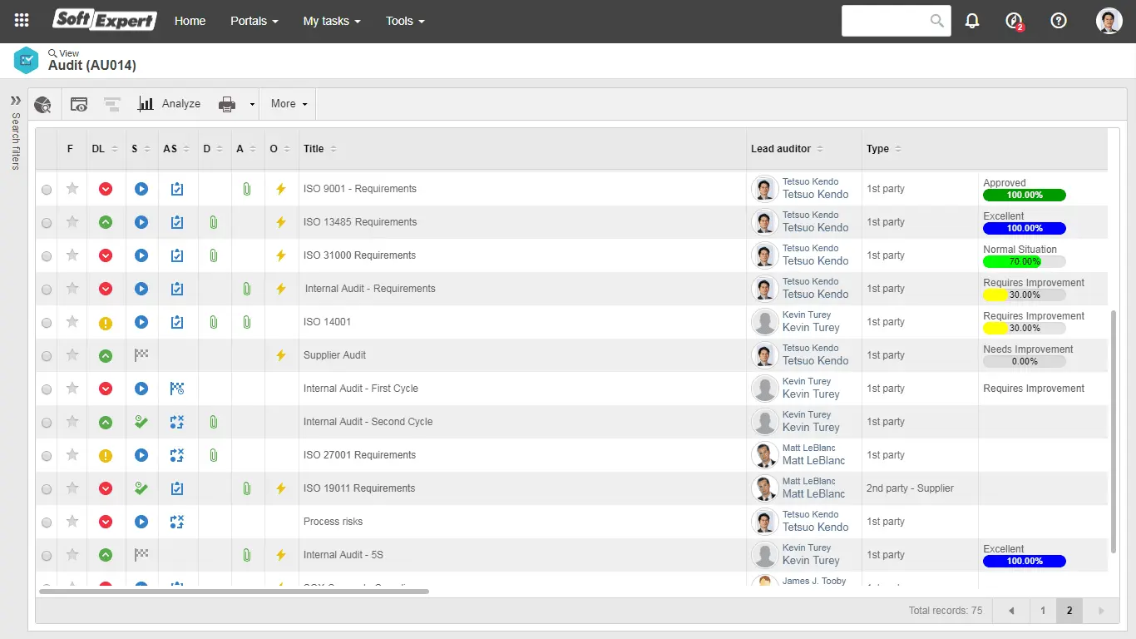
Task: Click the Analyze chart icon
Action: 146,104
